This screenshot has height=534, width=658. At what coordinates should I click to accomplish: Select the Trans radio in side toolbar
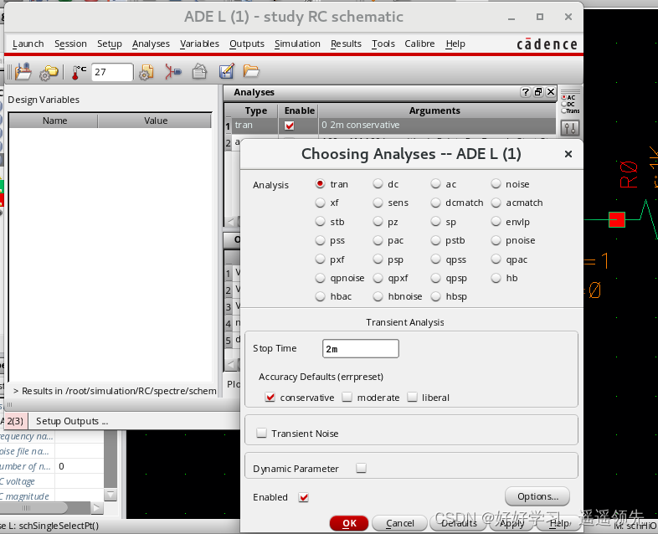564,110
